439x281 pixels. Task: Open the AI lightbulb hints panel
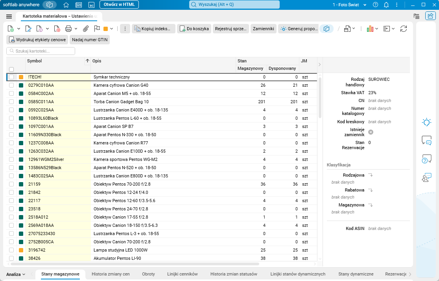point(426,122)
